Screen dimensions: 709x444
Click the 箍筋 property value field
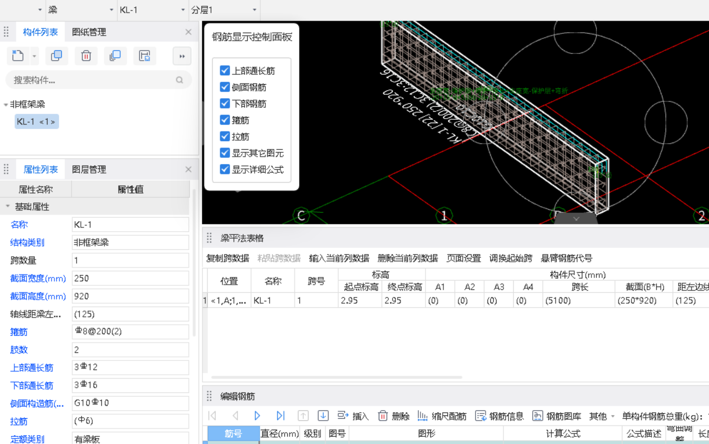(x=130, y=332)
